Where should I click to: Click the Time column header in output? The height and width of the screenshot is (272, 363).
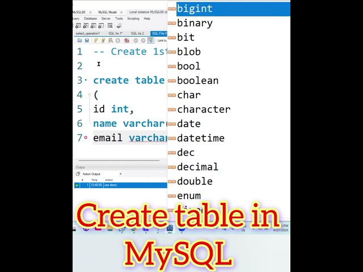pyautogui.click(x=94, y=180)
